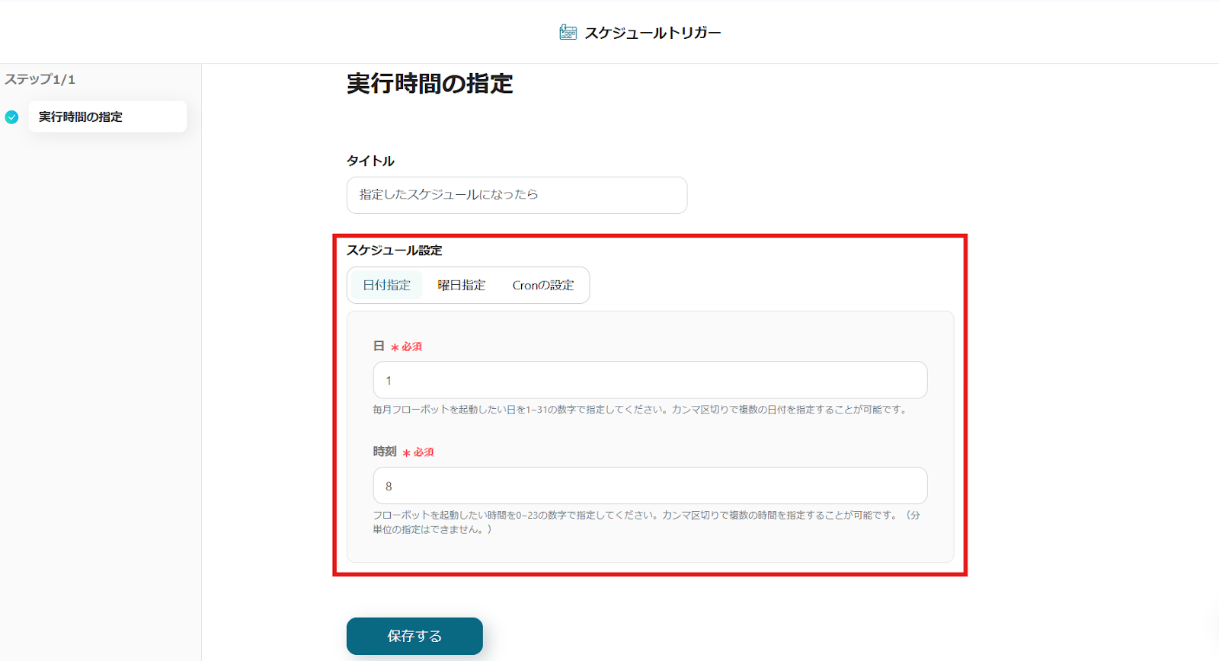Click the タイトル input field
The width and height of the screenshot is (1219, 661).
point(517,195)
